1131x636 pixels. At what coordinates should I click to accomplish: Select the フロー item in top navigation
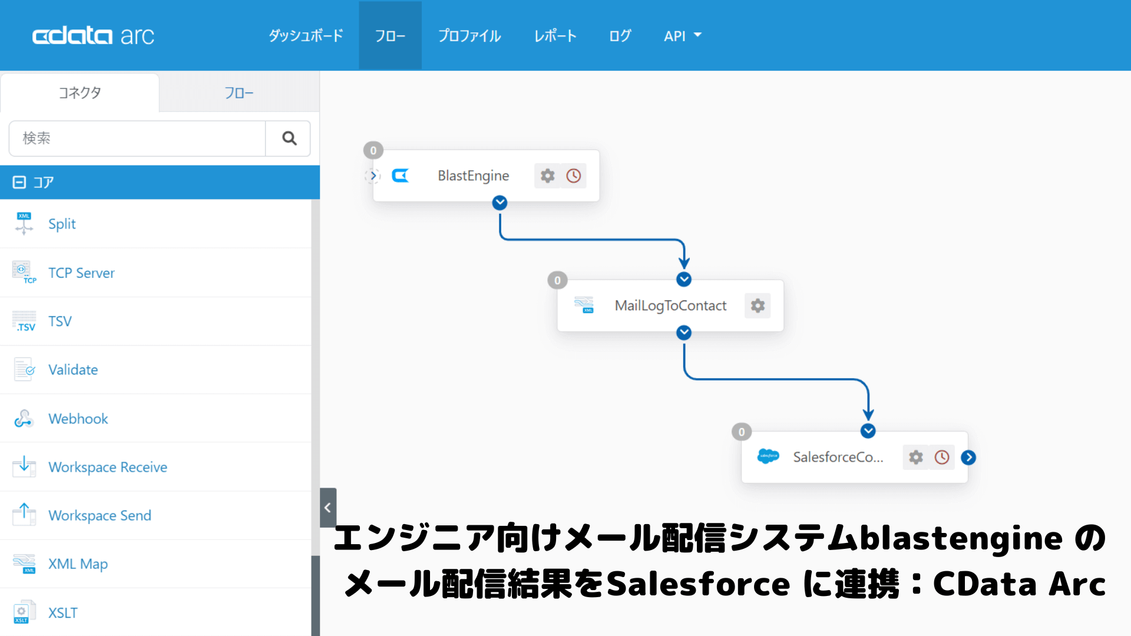(390, 36)
